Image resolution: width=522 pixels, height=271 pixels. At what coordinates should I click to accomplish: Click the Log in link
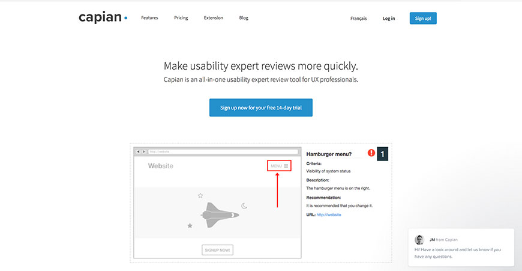point(389,19)
